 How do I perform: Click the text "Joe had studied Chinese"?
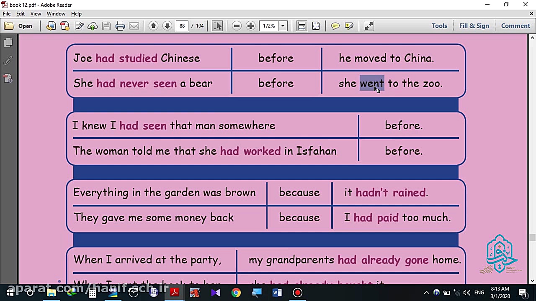137,58
